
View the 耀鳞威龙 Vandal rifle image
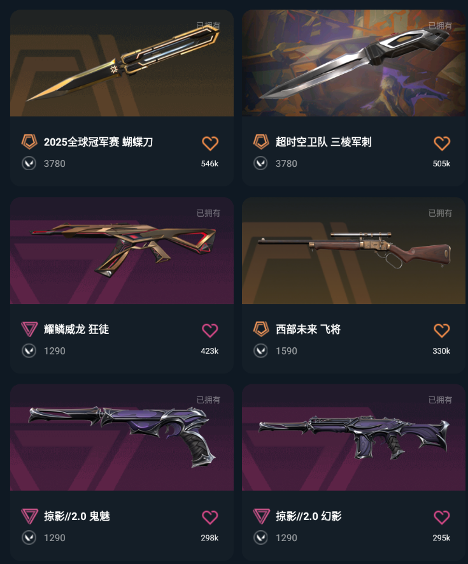point(122,250)
